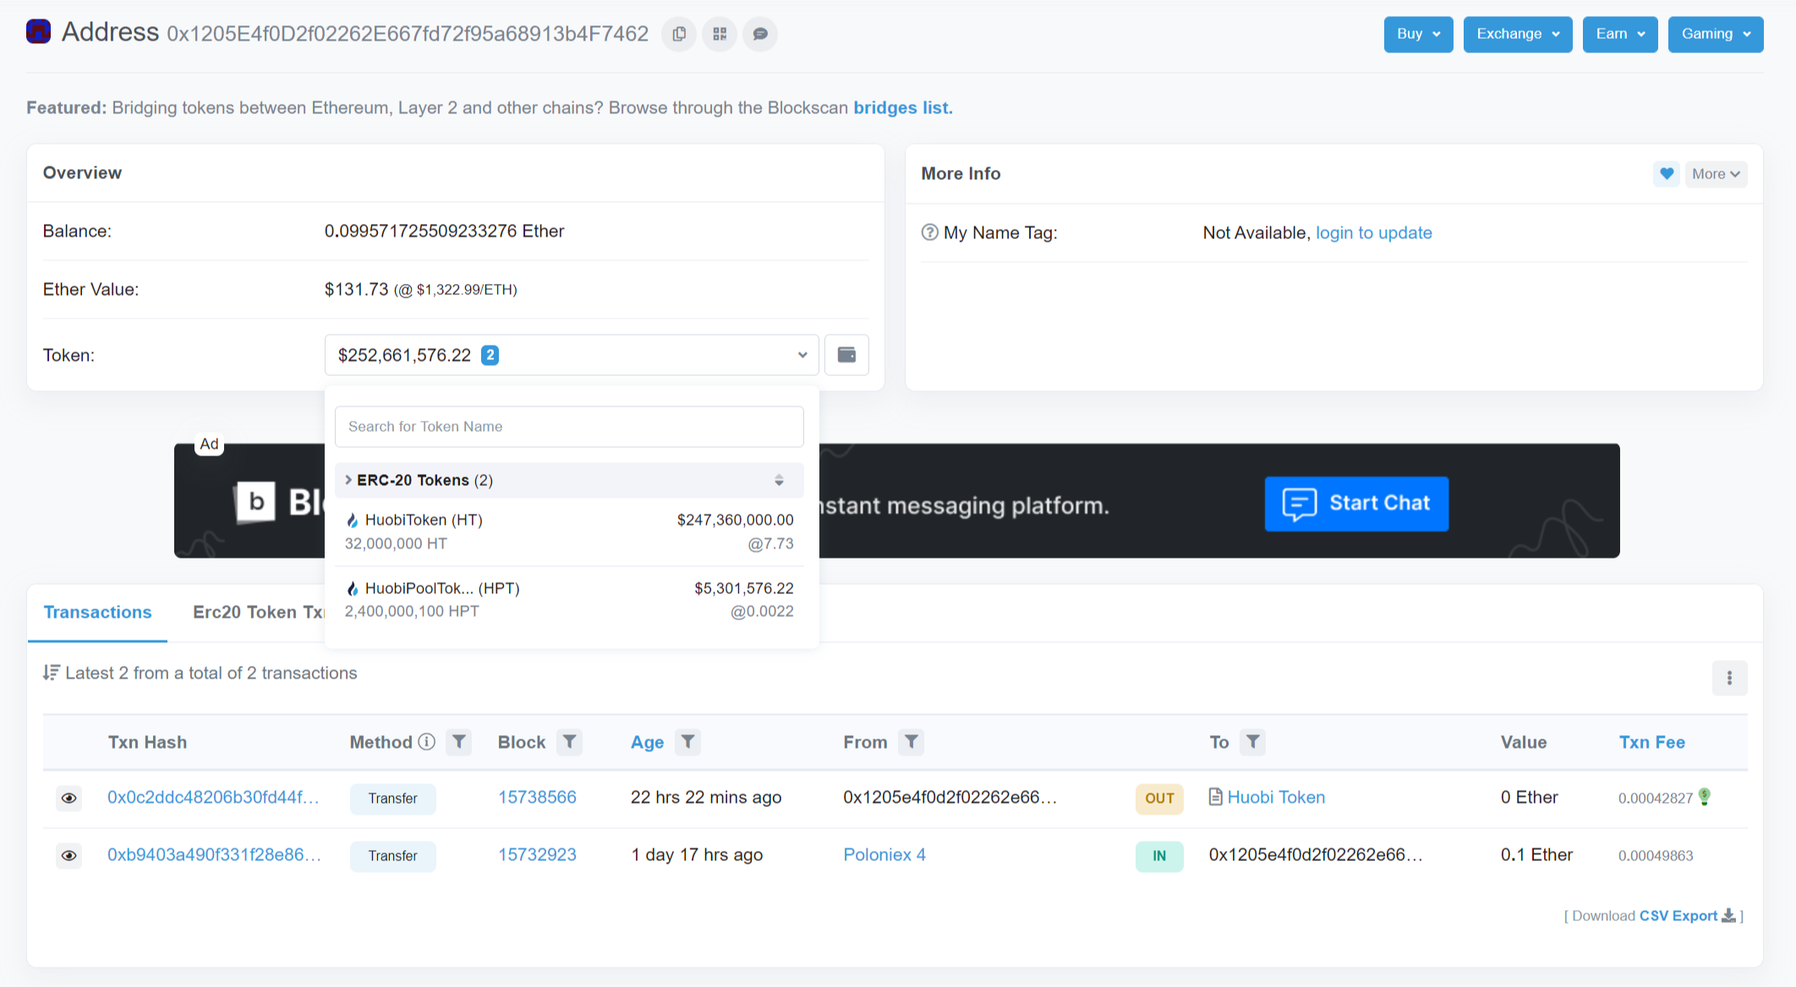Screen dimensions: 1796x987
Task: Open Blockscan chat icon beside the address
Action: (x=760, y=34)
